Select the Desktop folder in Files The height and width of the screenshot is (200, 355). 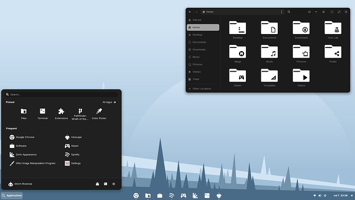coord(238,30)
